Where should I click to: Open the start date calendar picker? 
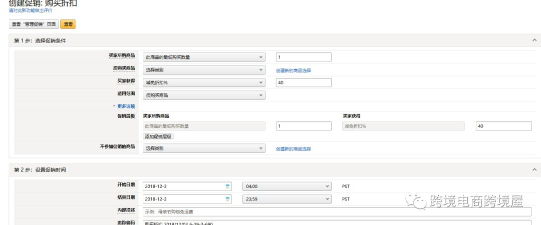pos(227,186)
